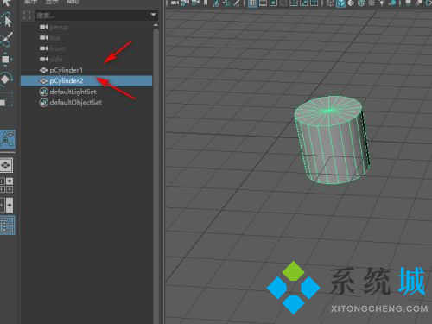Toggle the resolution gate display

click(x=273, y=3)
